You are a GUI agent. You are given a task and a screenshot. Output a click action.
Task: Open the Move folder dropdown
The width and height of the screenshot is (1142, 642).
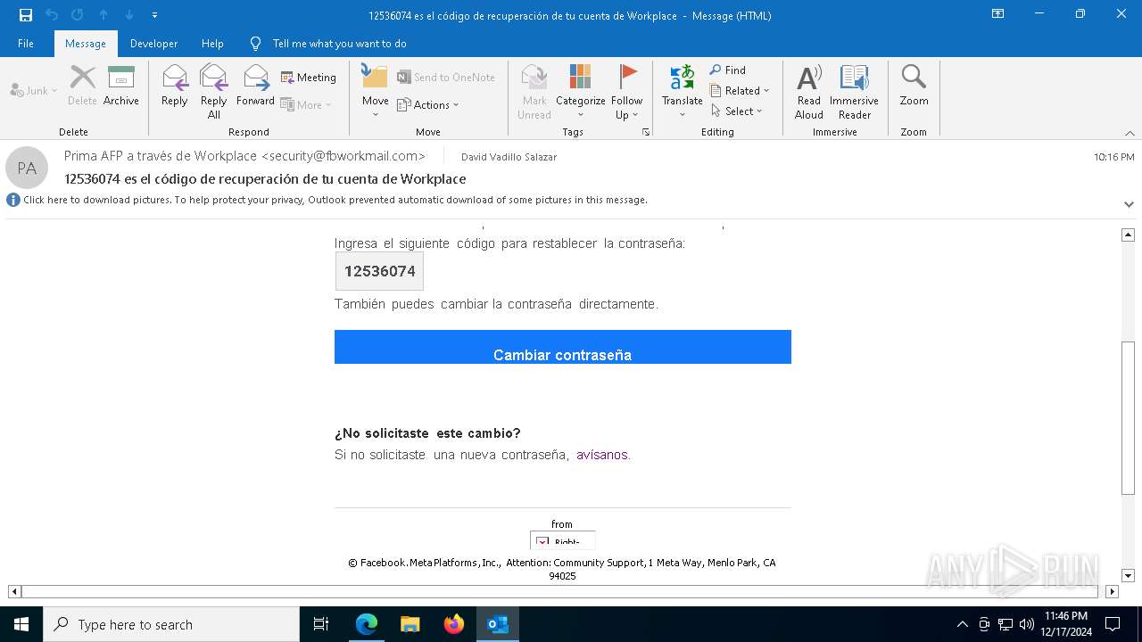[x=375, y=91]
